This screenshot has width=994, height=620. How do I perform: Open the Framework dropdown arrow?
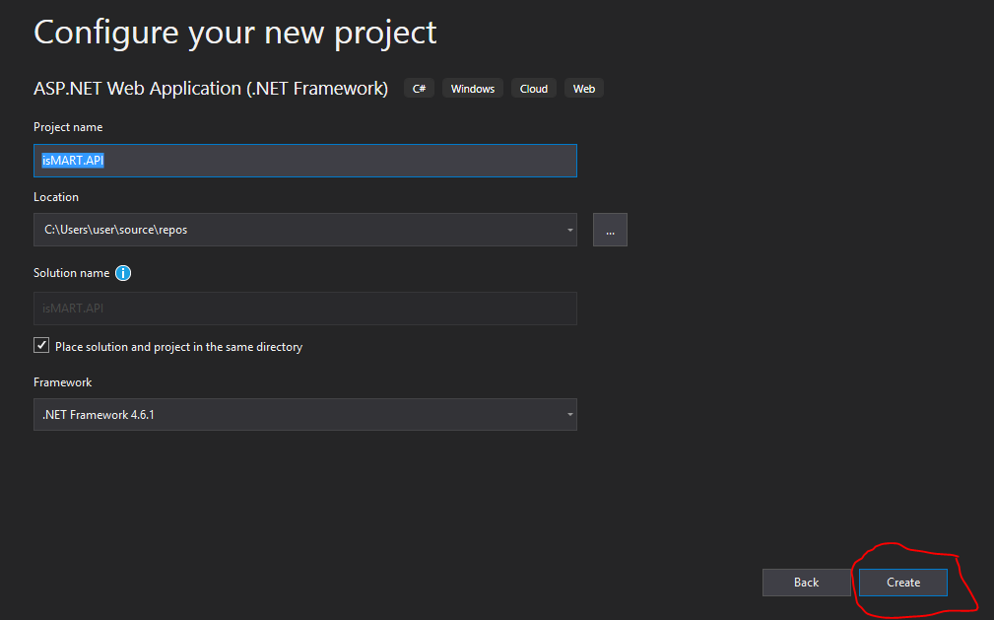click(x=569, y=414)
